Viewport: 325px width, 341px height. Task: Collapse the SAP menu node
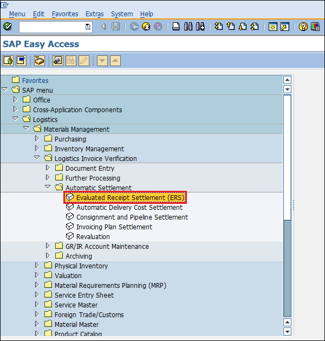[4, 89]
